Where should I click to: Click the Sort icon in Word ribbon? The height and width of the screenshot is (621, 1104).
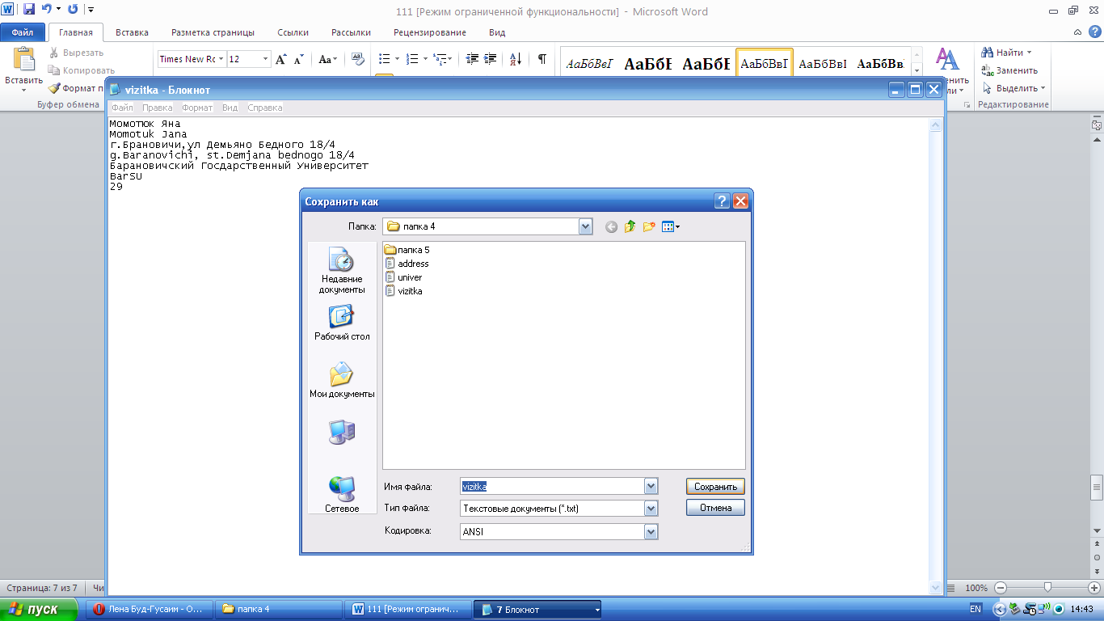(516, 59)
